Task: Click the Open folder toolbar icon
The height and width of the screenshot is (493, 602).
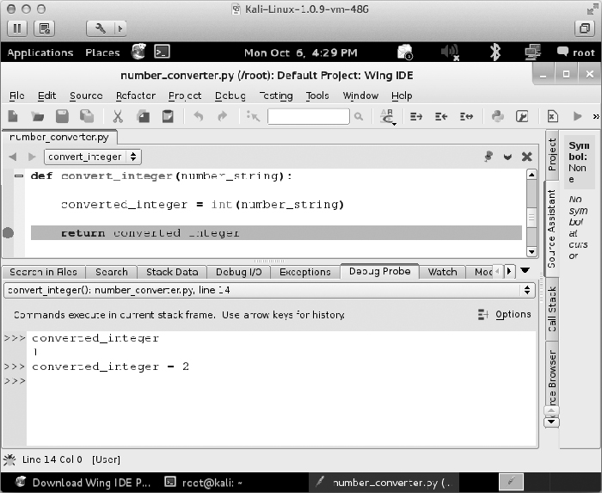Action: (x=38, y=116)
